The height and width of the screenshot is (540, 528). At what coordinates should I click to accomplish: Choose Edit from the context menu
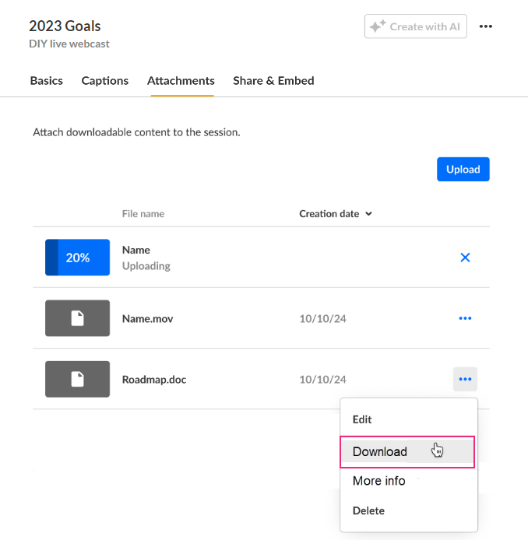coord(362,419)
